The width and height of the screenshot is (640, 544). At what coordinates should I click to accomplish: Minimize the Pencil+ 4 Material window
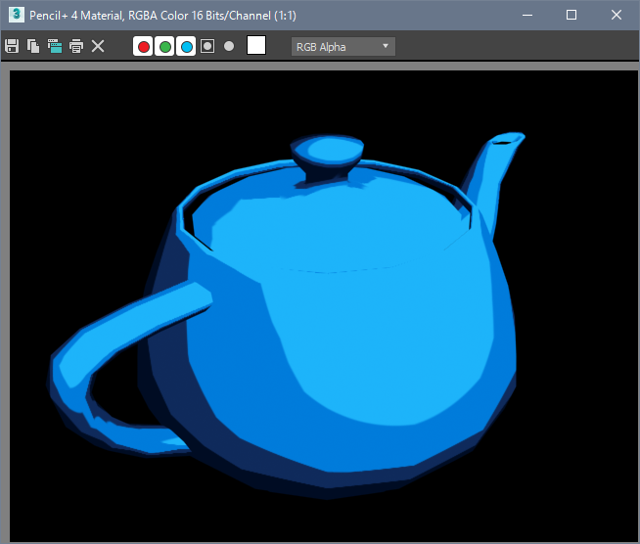pos(526,15)
